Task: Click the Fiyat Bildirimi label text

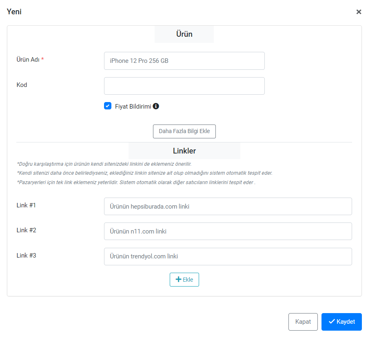Action: pos(133,106)
